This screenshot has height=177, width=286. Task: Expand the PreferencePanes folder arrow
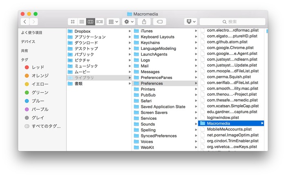(x=196, y=78)
